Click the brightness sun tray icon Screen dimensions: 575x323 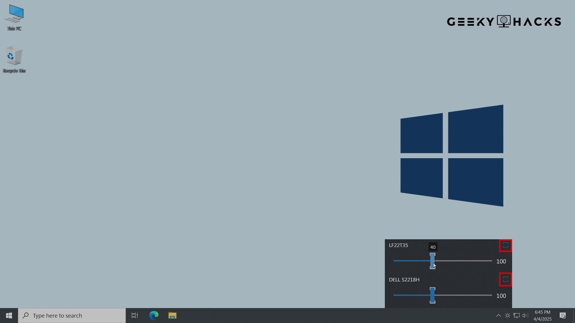point(508,316)
